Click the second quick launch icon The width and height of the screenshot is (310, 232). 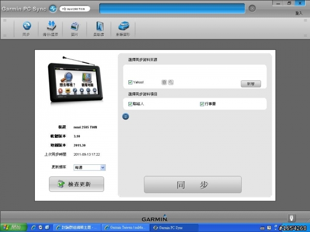[x=41, y=228]
